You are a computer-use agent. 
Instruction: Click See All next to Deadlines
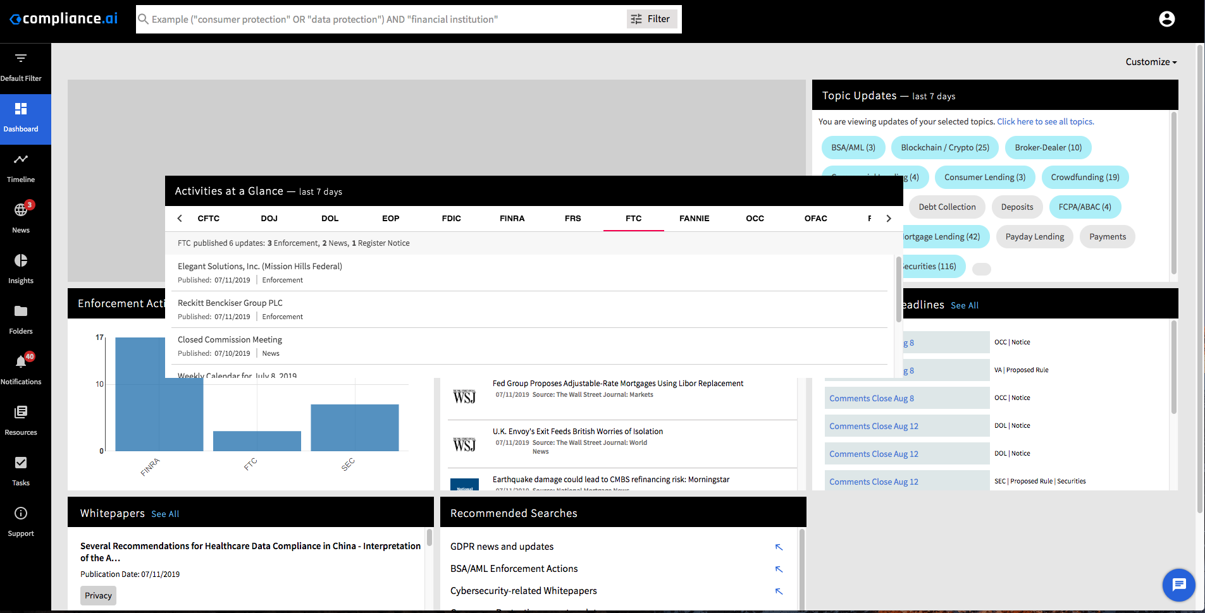pyautogui.click(x=965, y=305)
